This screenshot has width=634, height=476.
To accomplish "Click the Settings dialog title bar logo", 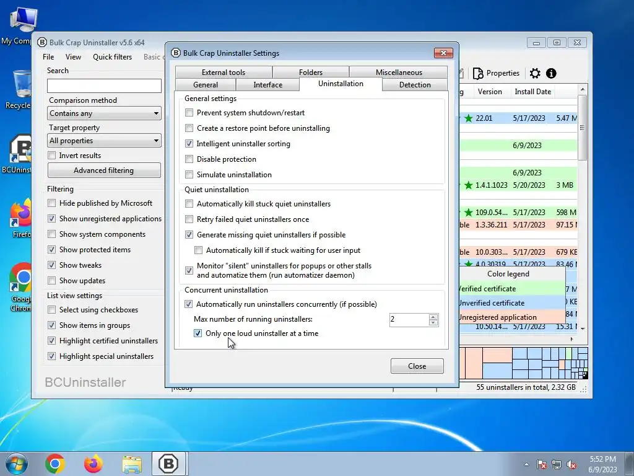I will tap(175, 53).
